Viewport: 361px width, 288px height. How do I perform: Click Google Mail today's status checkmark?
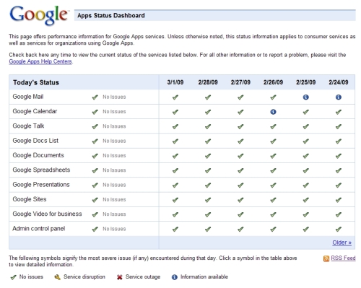[95, 97]
